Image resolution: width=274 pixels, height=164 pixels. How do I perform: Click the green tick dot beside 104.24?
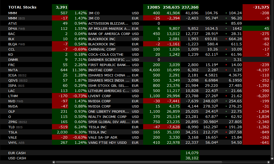226,13
